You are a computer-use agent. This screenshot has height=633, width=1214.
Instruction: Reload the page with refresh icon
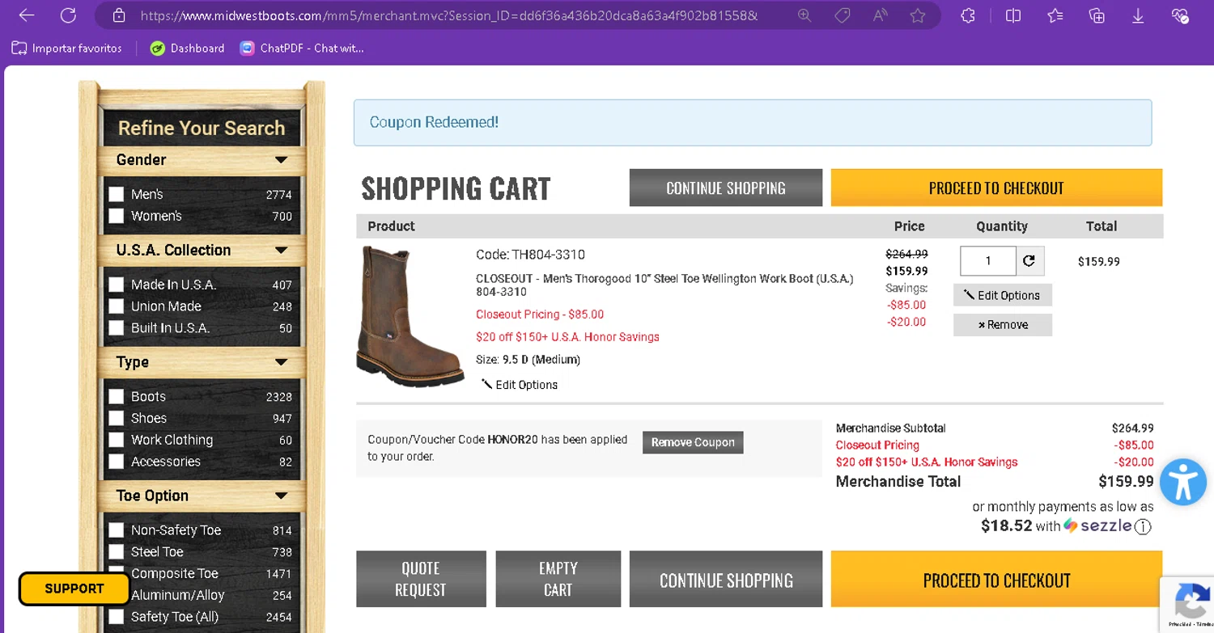(x=68, y=15)
